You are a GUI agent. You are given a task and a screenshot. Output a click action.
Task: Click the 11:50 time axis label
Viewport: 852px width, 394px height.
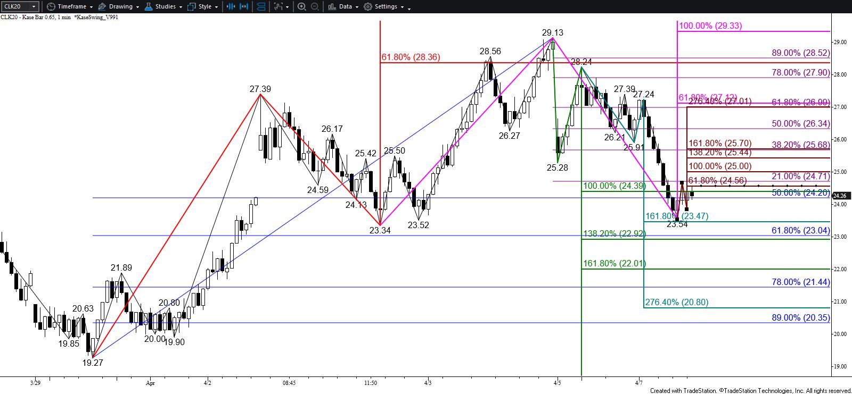(x=371, y=382)
